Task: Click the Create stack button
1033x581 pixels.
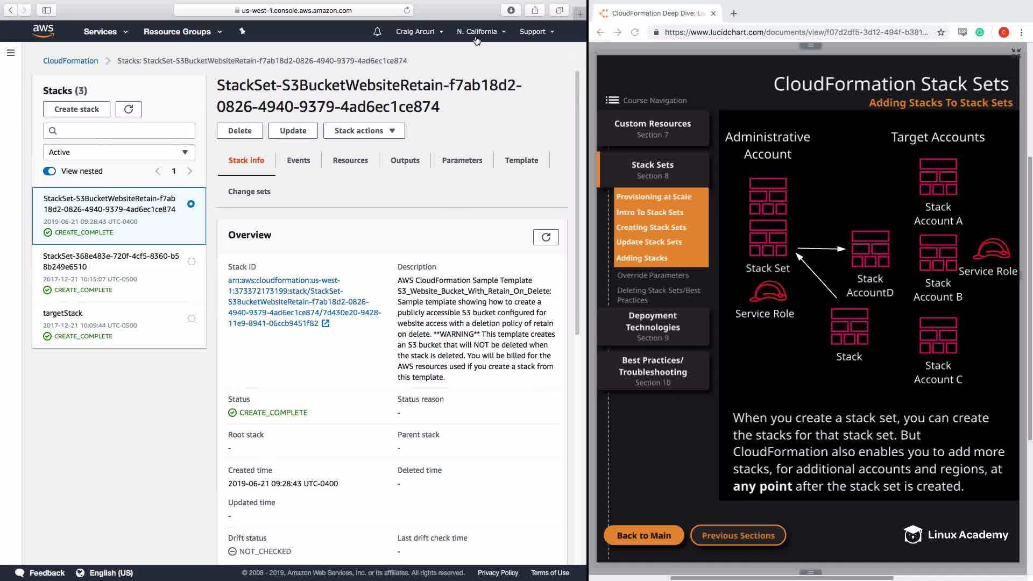Action: coord(76,109)
